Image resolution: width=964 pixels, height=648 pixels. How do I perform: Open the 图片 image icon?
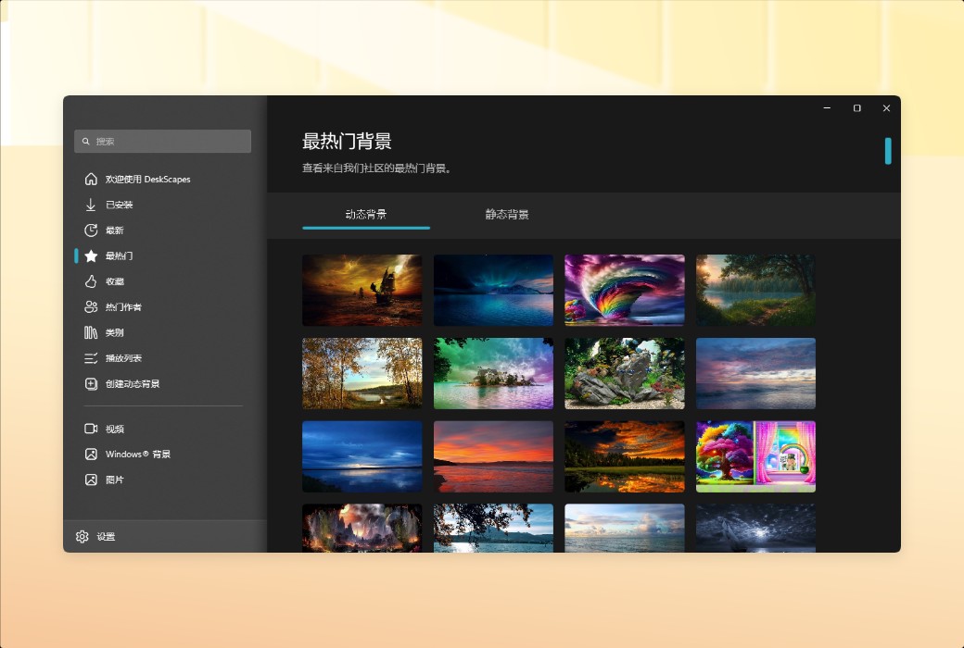tap(90, 480)
